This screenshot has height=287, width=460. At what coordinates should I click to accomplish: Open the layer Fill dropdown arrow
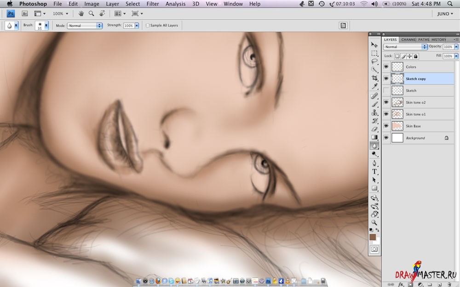point(456,56)
